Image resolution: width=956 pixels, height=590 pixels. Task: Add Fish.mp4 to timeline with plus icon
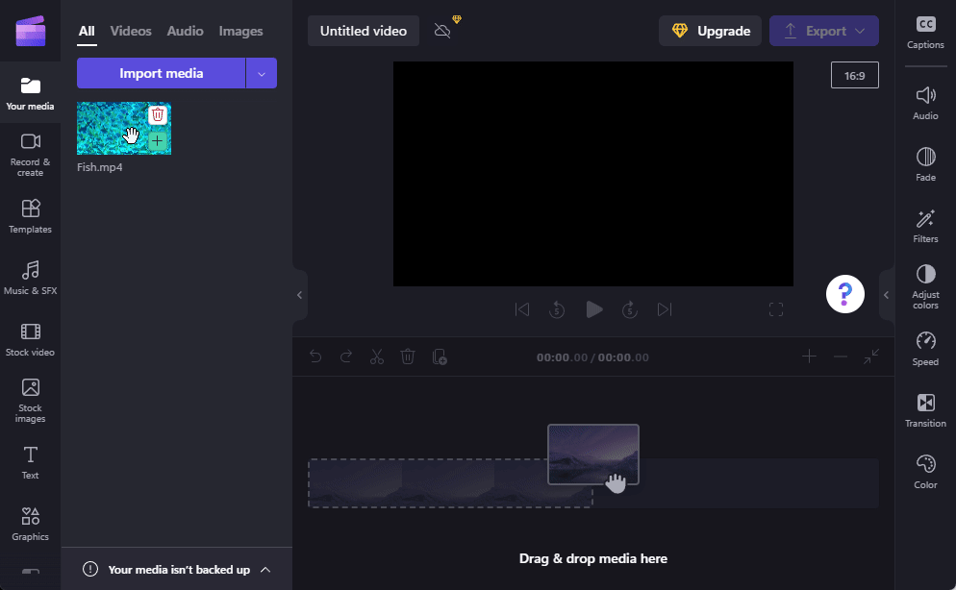pos(158,141)
